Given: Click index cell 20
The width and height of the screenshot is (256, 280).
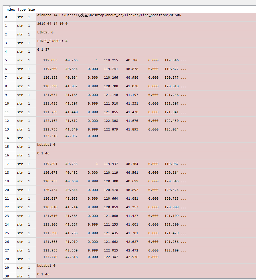Looking at the screenshot, I should pyautogui.click(x=10, y=190).
